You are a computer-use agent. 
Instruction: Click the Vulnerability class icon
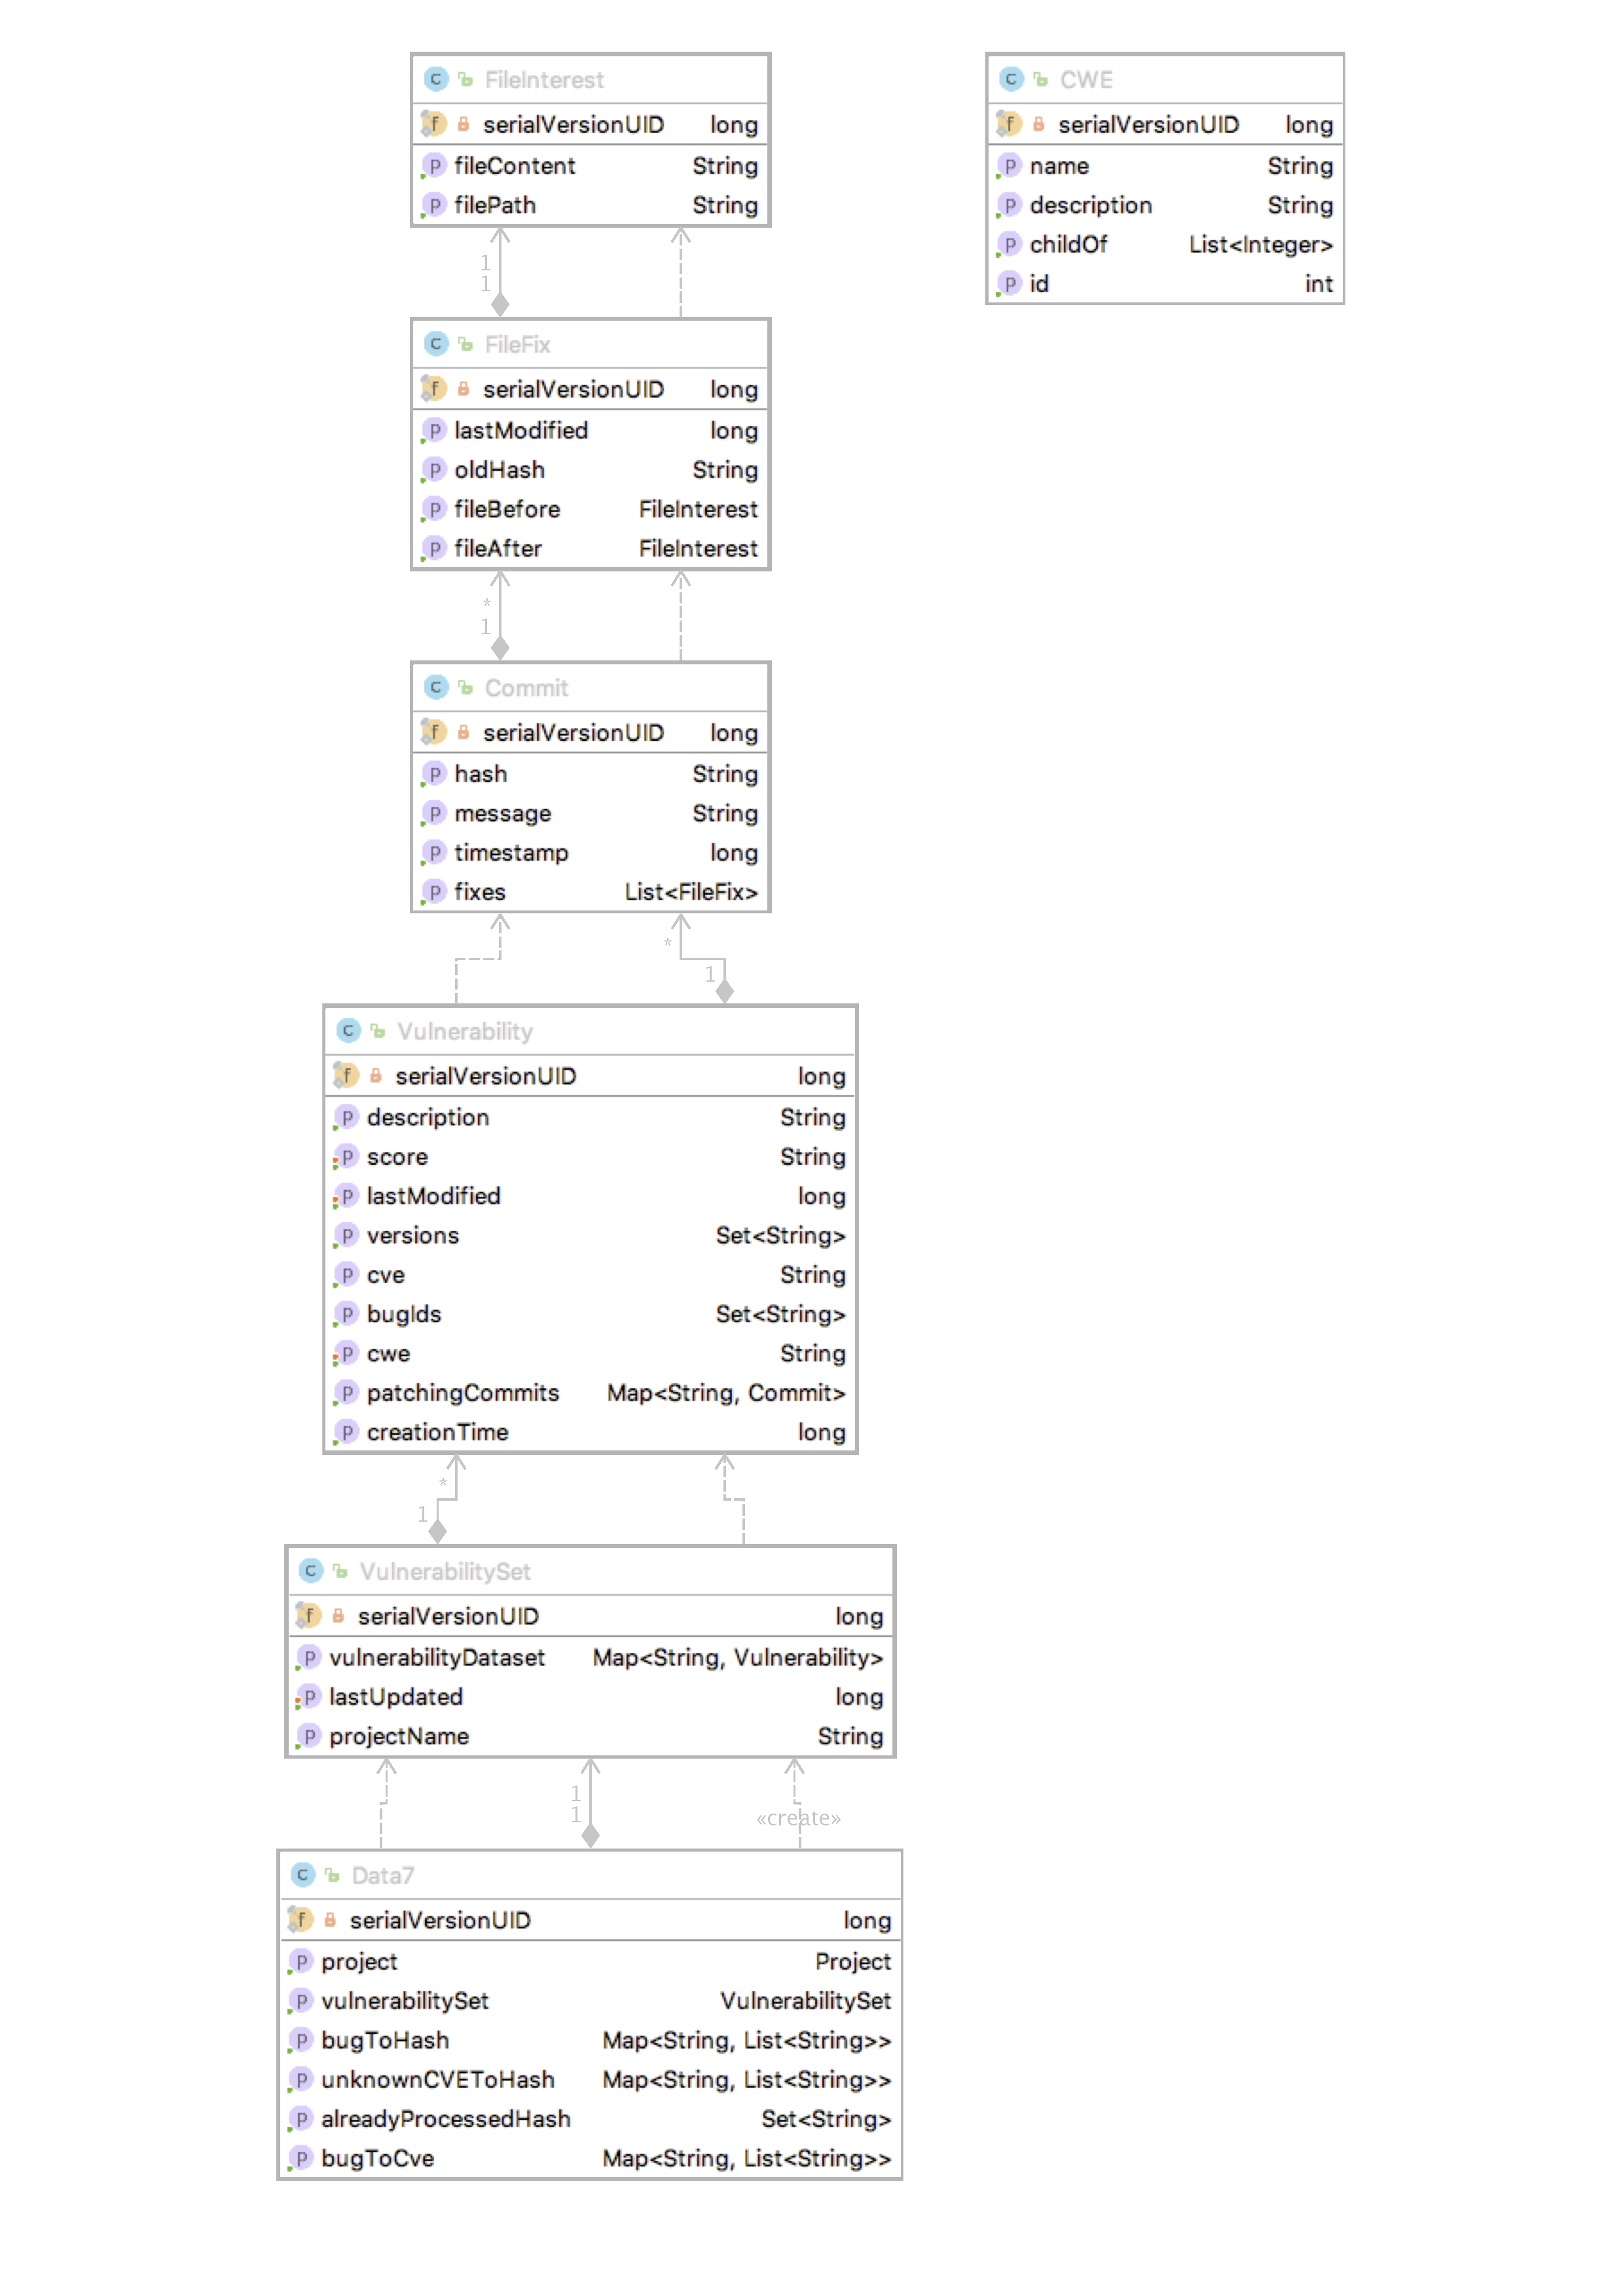pyautogui.click(x=348, y=1030)
